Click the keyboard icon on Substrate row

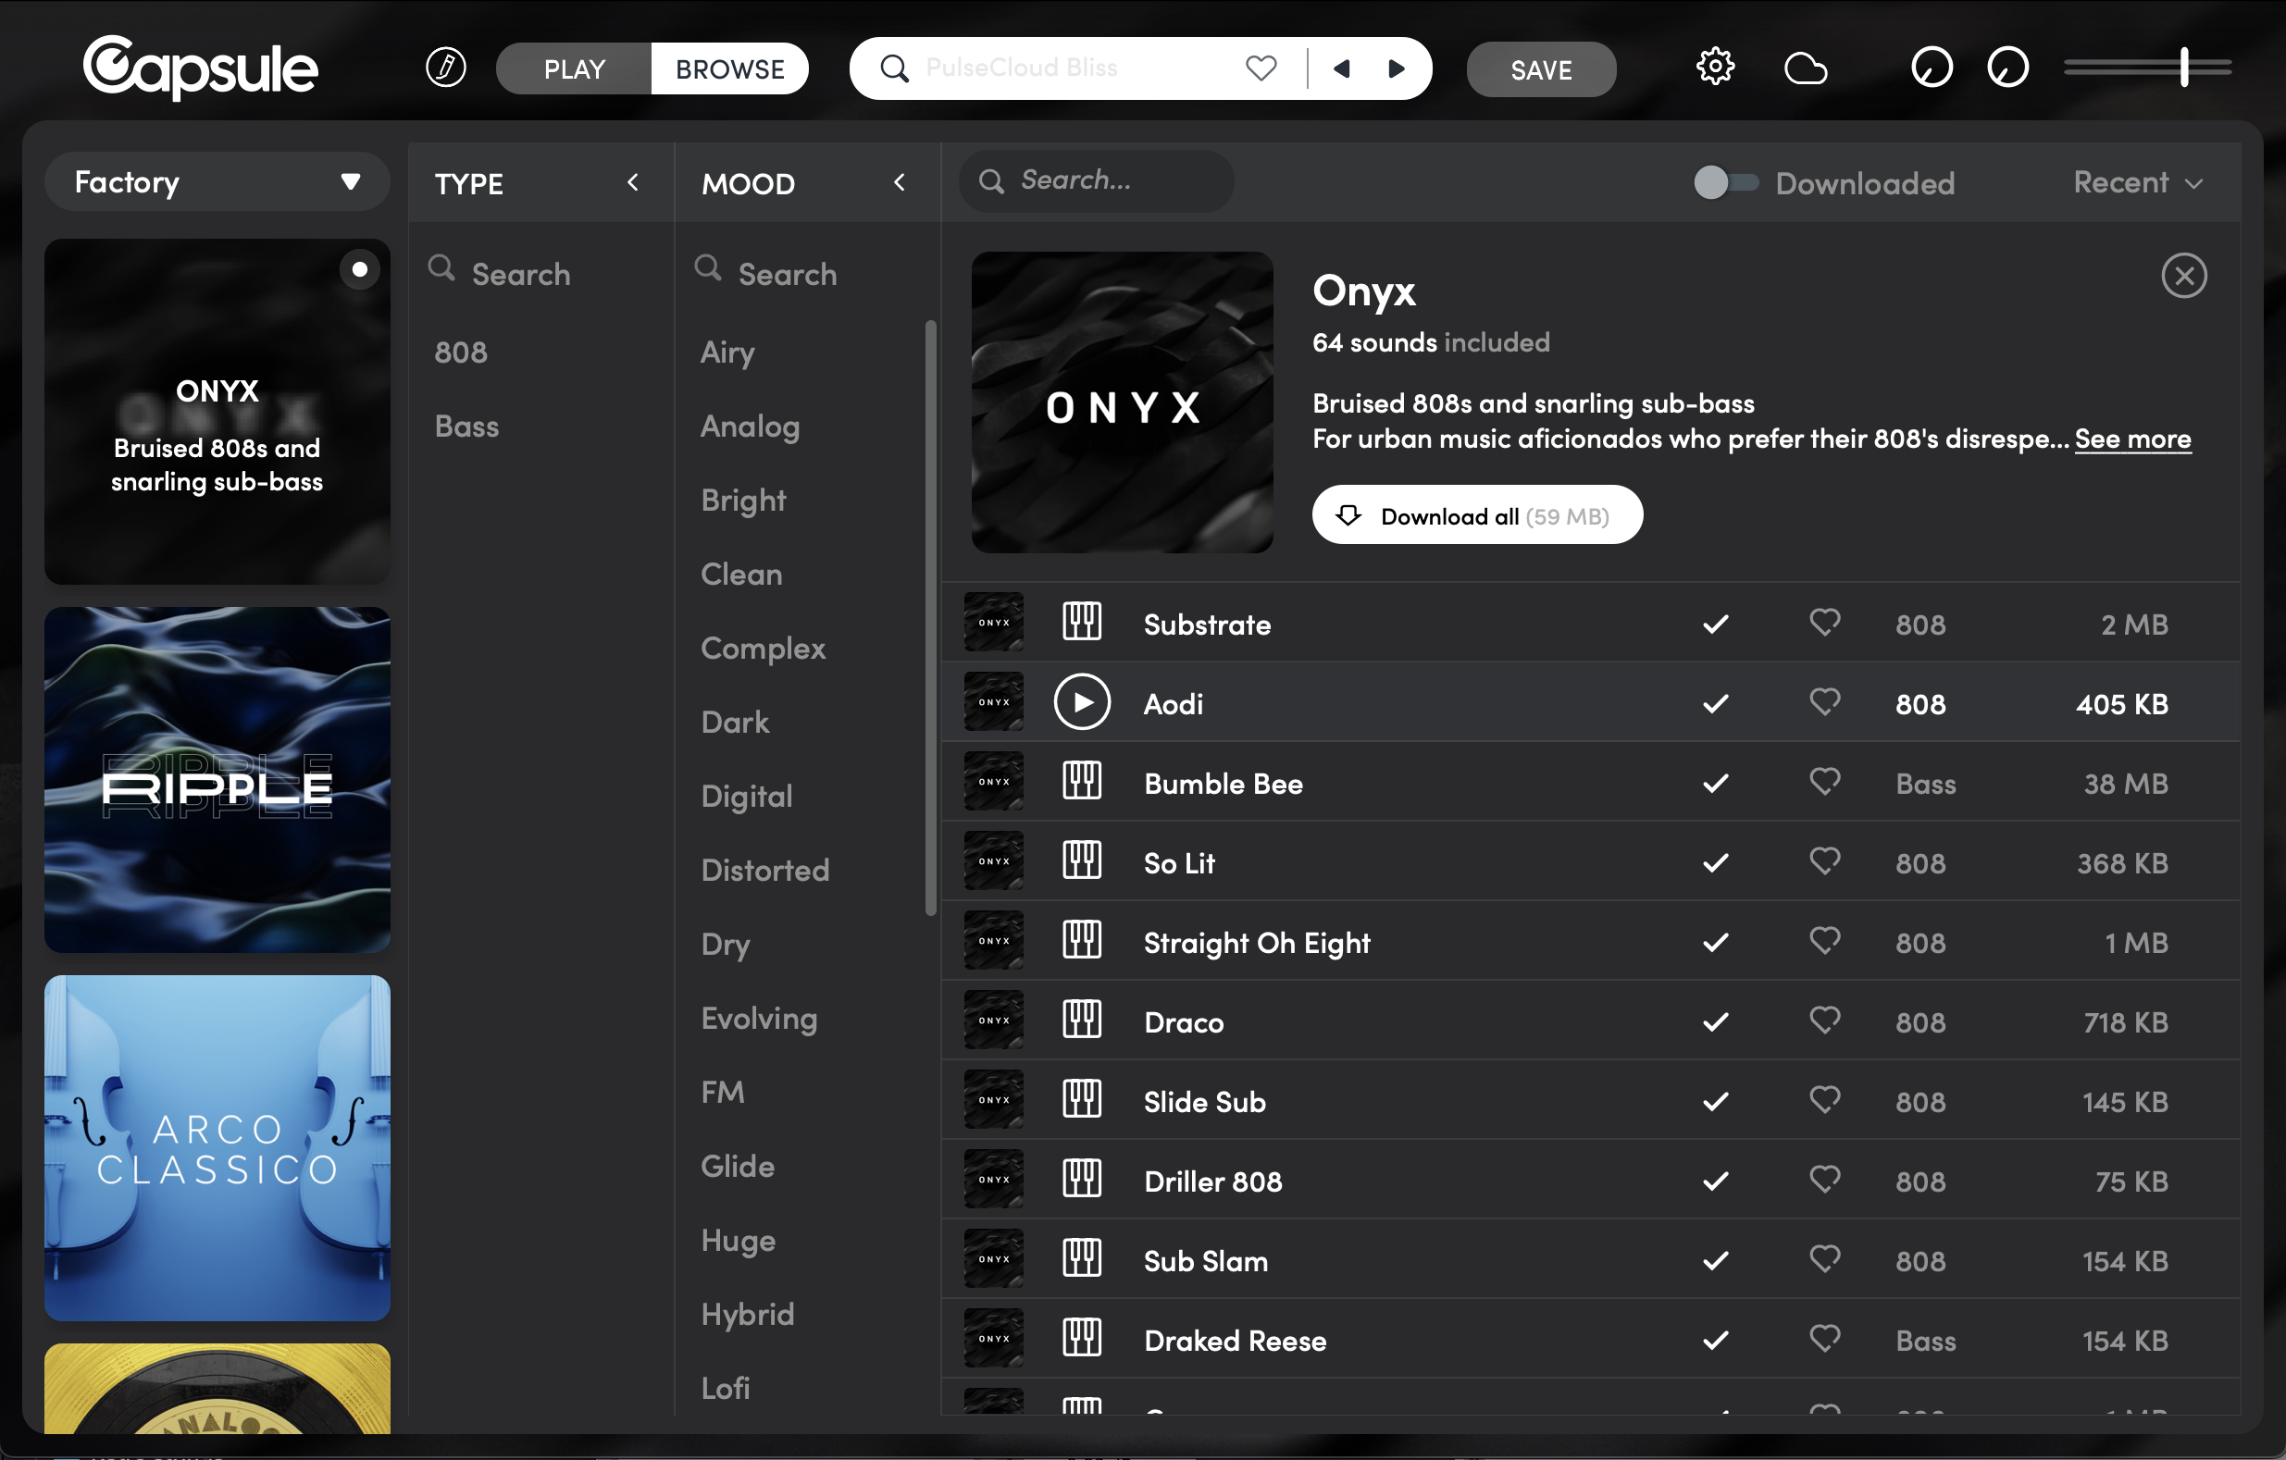(x=1081, y=623)
